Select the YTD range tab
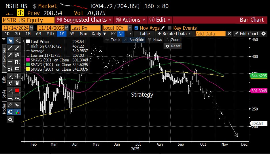 [50, 33]
